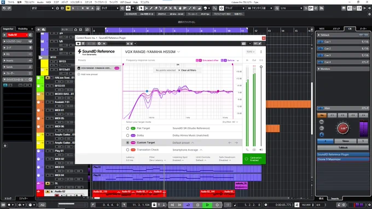
Task: Open the grid type dropdown
Action: click(234, 8)
